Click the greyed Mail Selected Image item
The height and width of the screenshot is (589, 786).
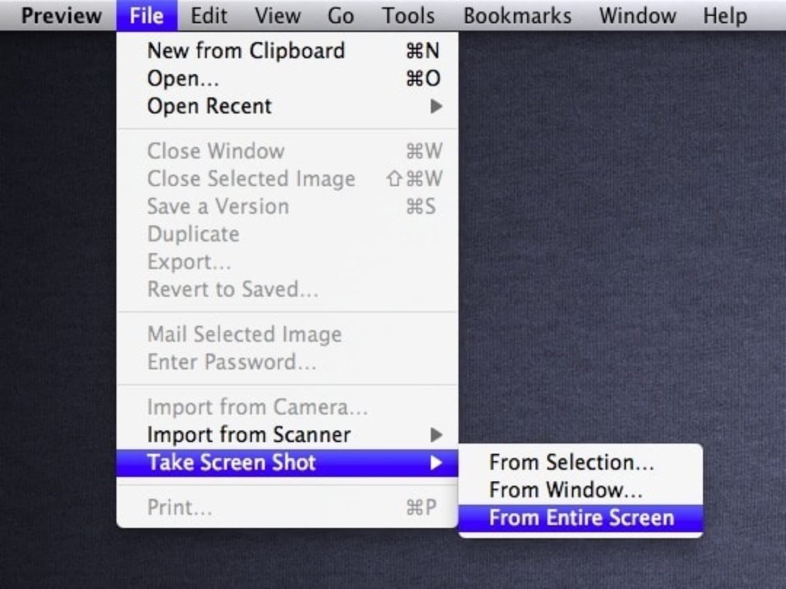(x=287, y=334)
